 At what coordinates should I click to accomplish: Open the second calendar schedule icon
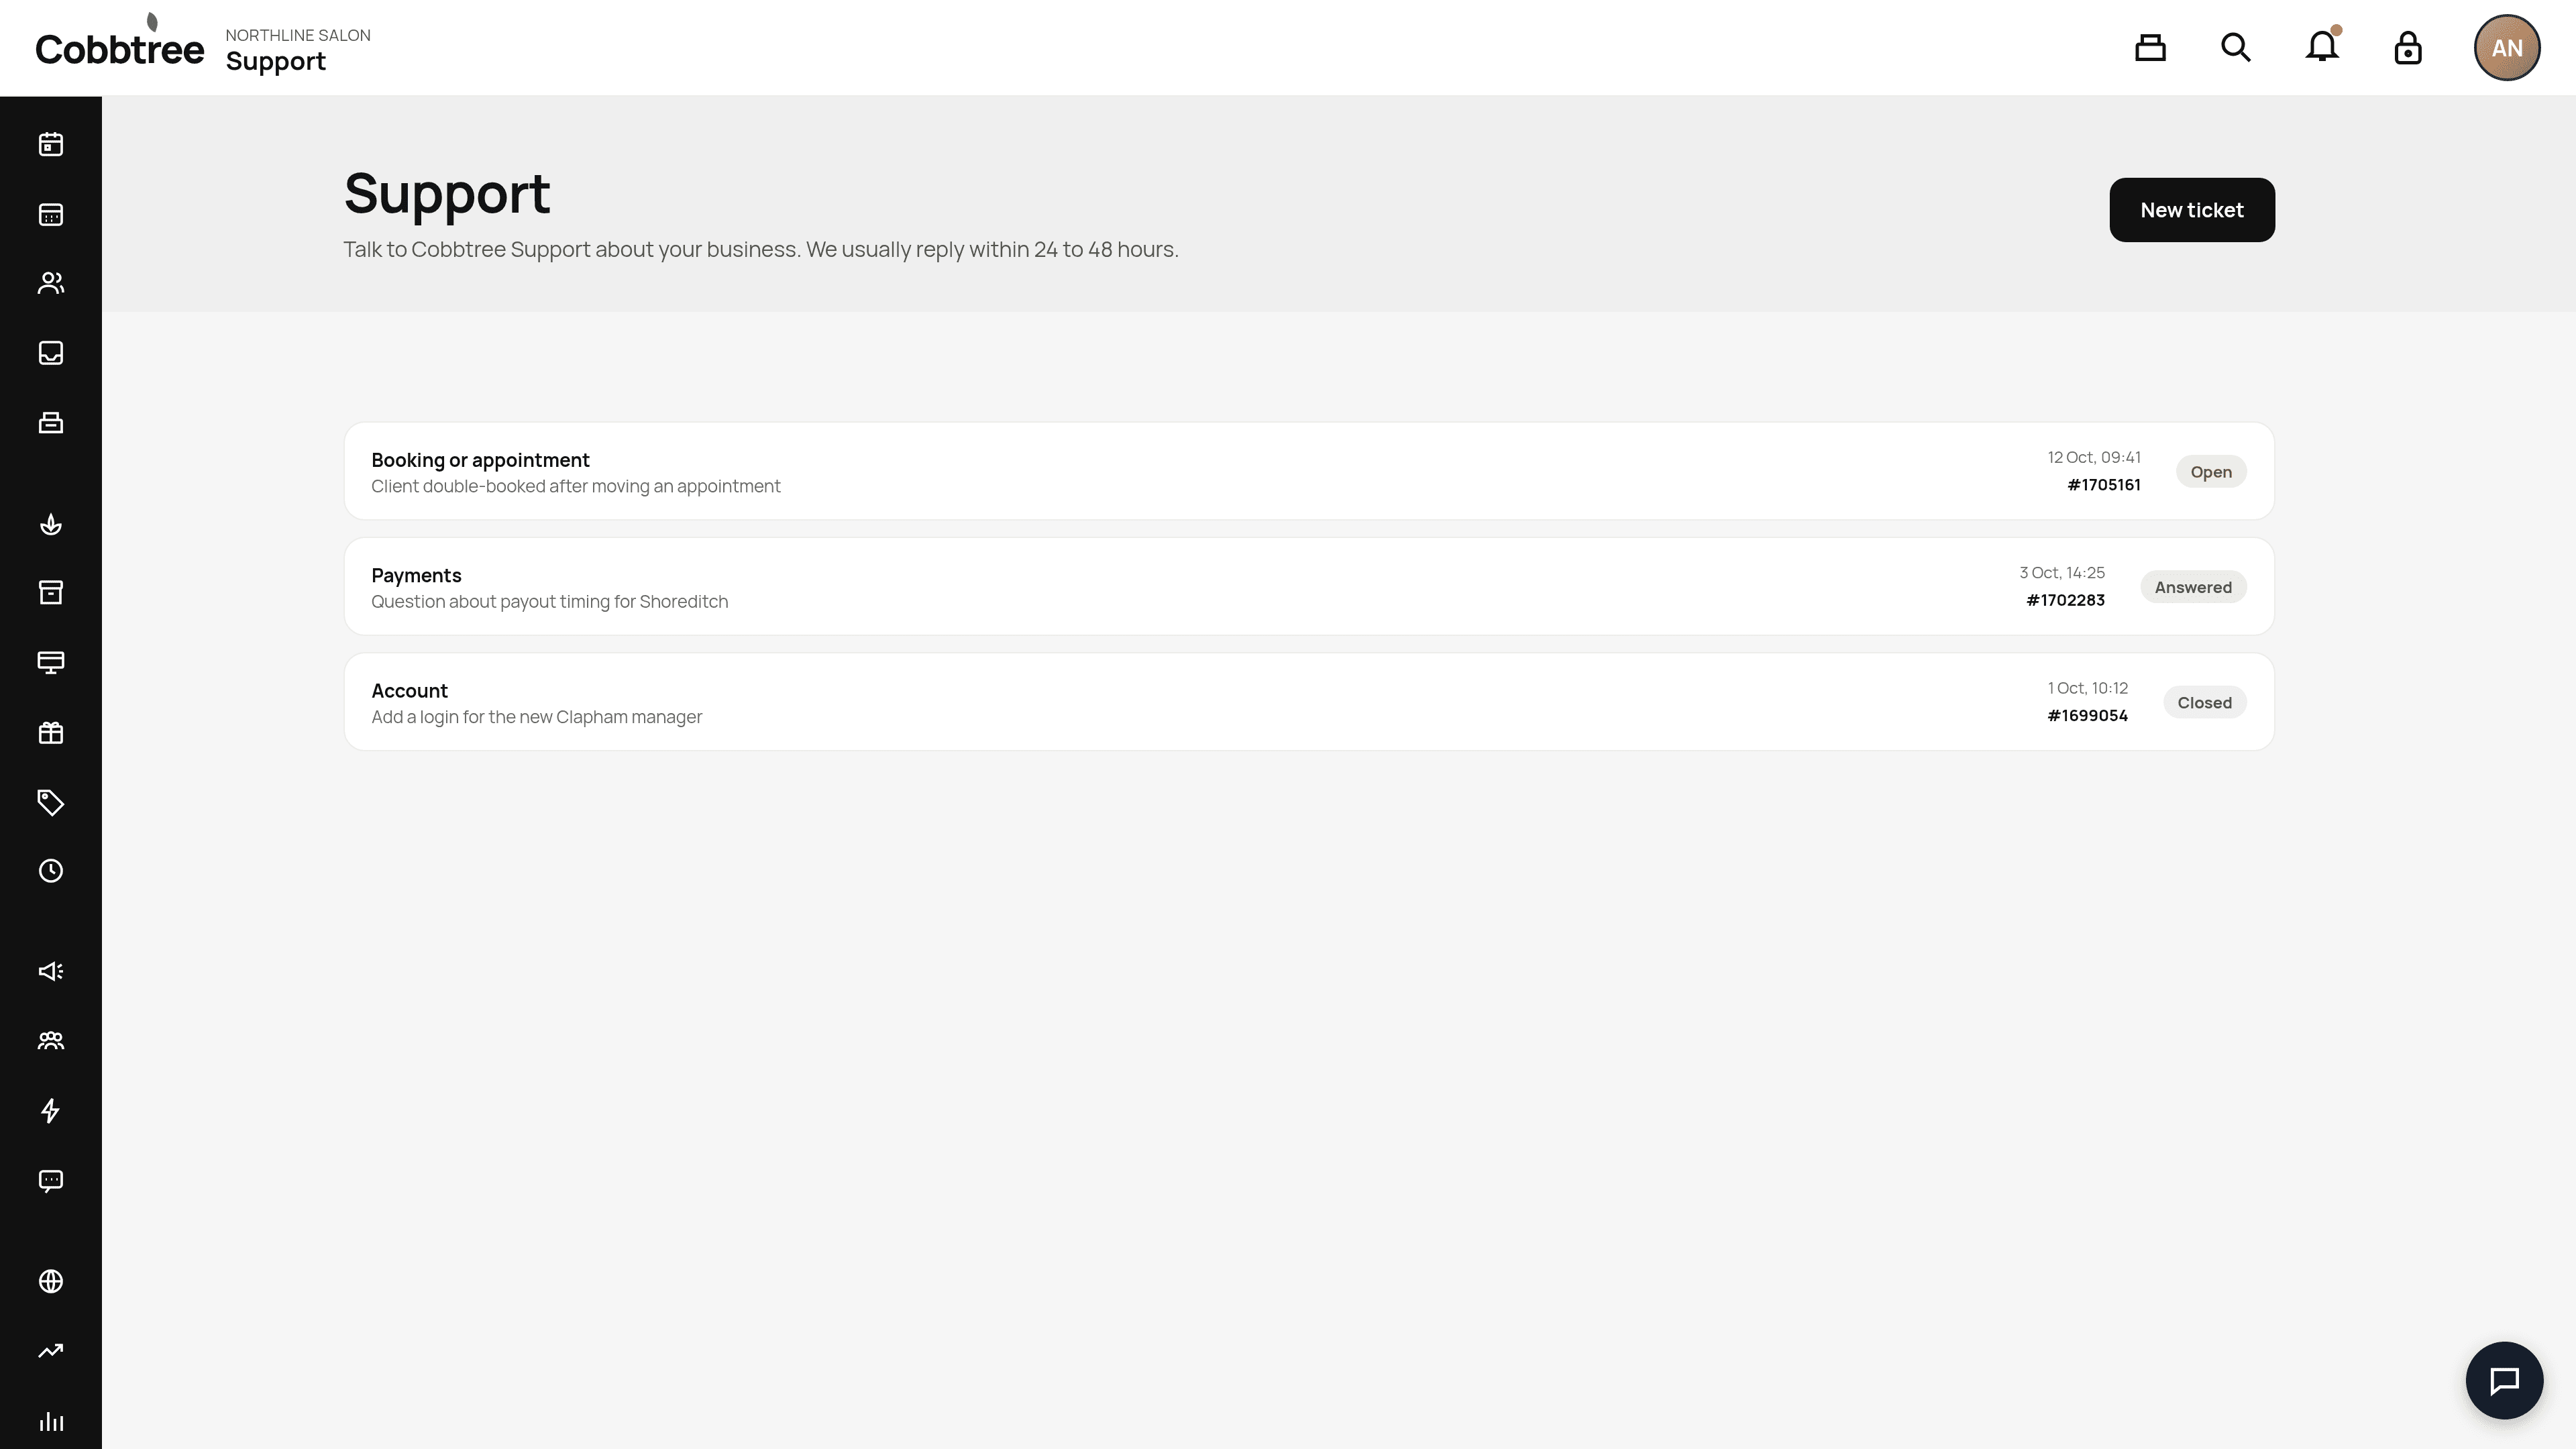tap(51, 215)
